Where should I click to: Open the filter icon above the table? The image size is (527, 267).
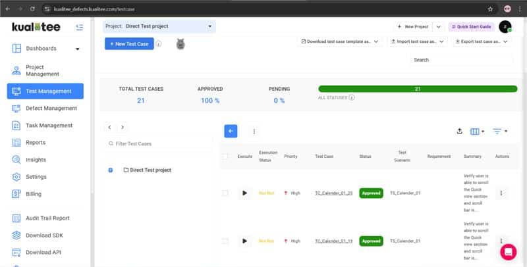point(499,132)
